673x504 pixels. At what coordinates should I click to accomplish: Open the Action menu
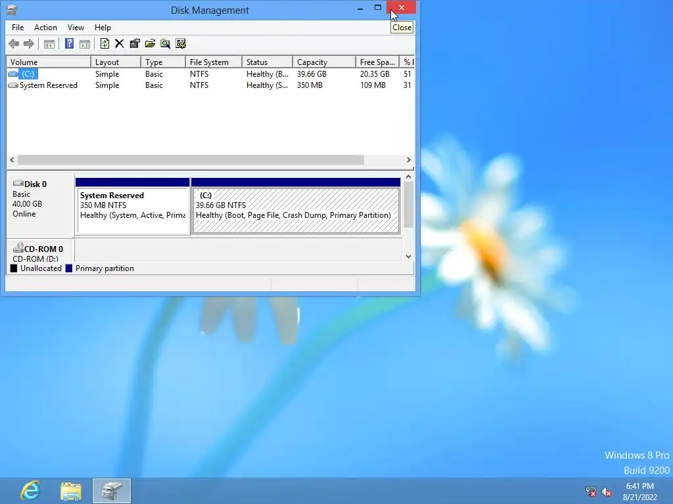[x=45, y=28]
